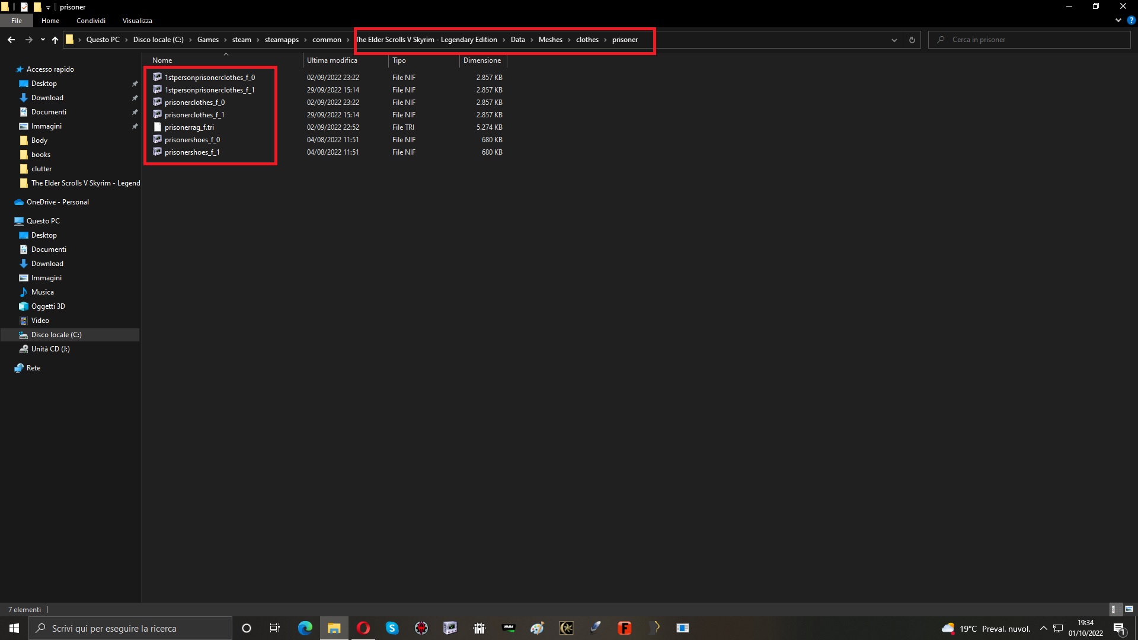Open the chevron after Questo PC in address bar
Screen dimensions: 1138x640
point(126,40)
